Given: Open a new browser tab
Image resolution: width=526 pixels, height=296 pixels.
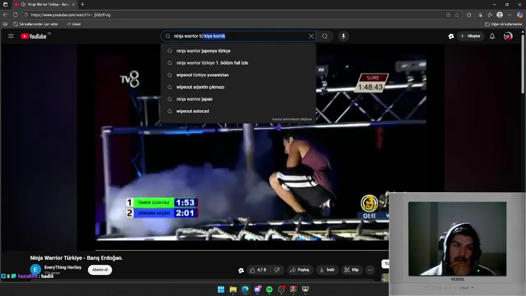Looking at the screenshot, I should pos(83,5).
